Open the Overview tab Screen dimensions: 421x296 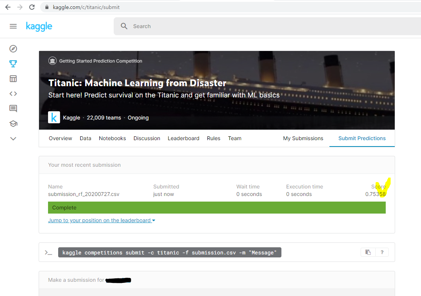point(60,138)
